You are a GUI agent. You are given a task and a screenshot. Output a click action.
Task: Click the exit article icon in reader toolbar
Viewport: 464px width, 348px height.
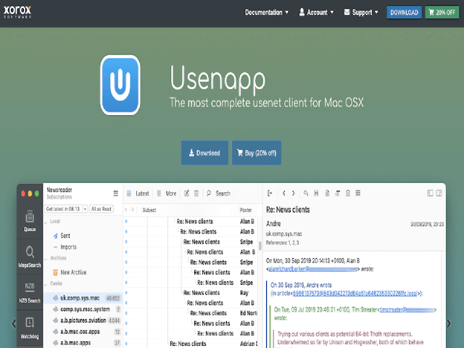click(x=270, y=194)
